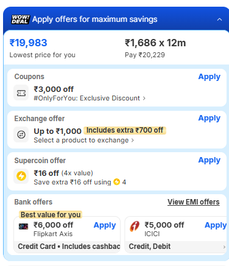The image size is (229, 266).
Task: Click the Includes extra ₹700 off badge
Action: tap(125, 130)
